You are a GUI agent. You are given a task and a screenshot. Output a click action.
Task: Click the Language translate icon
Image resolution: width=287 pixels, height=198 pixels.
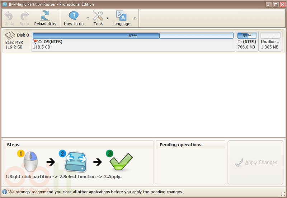(121, 16)
